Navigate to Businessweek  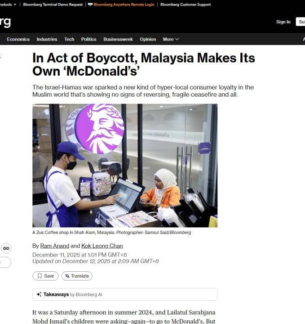[x=118, y=39]
